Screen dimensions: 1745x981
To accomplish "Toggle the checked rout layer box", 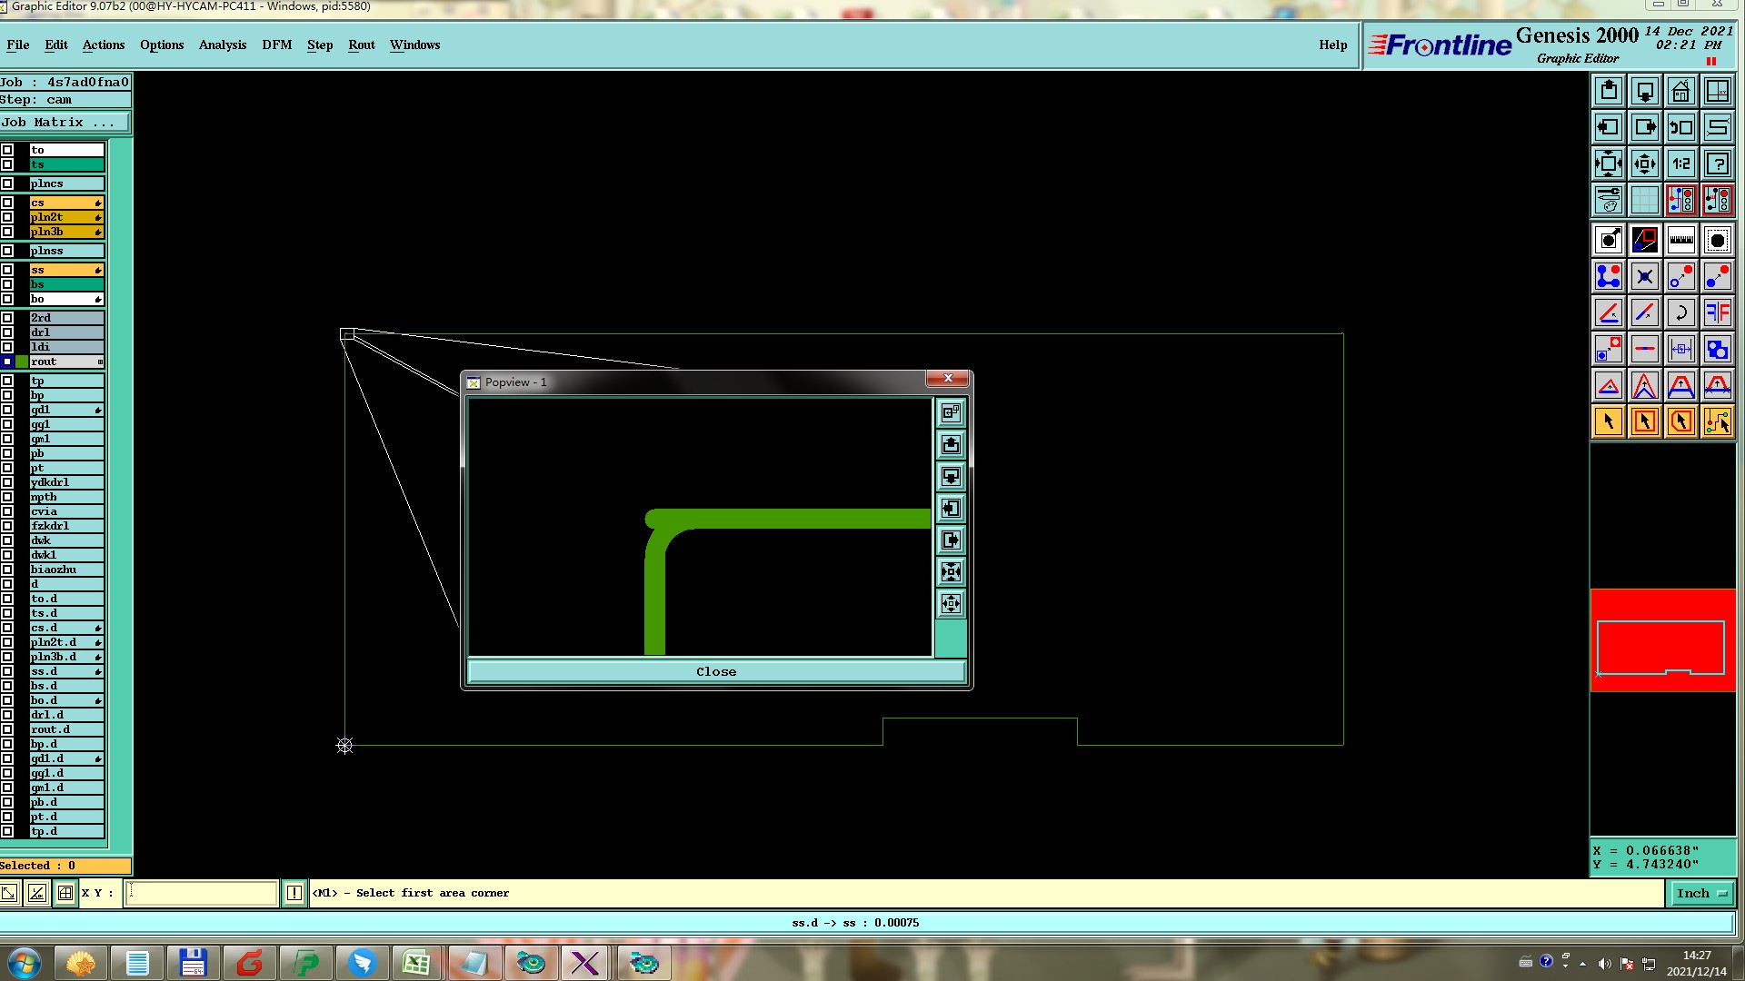I will coord(7,362).
